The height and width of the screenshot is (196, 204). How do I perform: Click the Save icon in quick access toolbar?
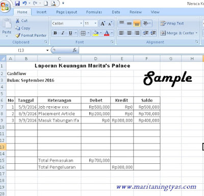(x=17, y=3)
